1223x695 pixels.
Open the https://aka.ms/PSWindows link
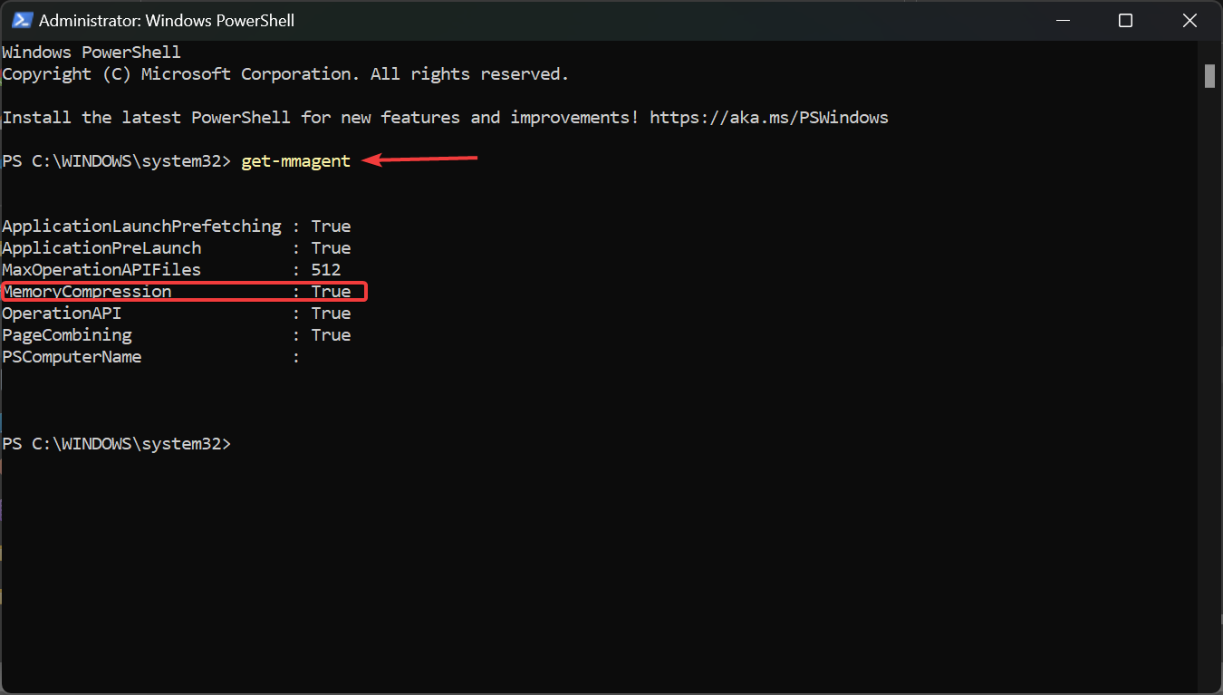point(768,117)
